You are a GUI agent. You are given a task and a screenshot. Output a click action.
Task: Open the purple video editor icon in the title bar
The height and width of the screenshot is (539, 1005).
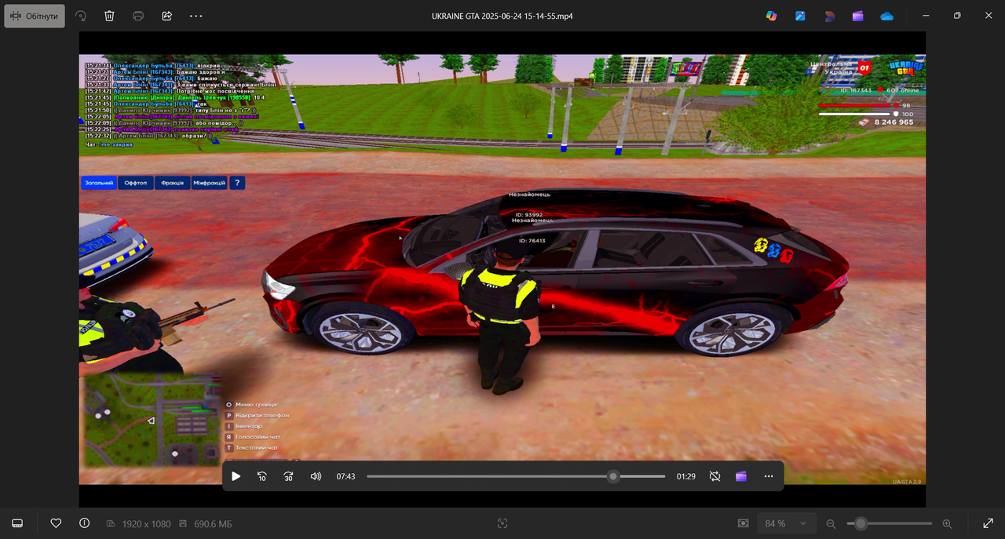[858, 16]
